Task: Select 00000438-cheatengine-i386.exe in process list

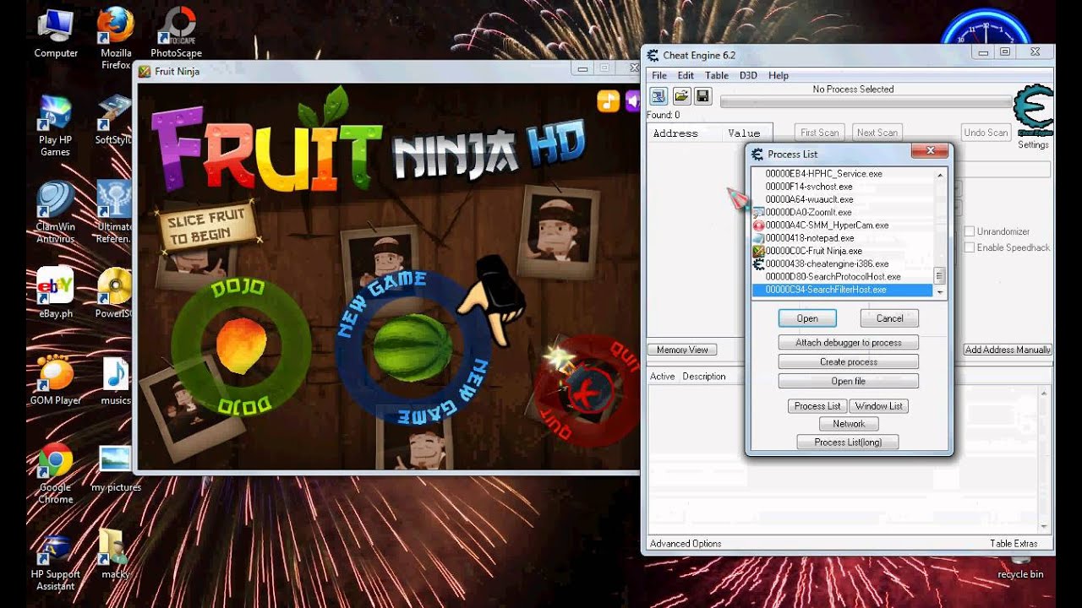Action: click(842, 263)
